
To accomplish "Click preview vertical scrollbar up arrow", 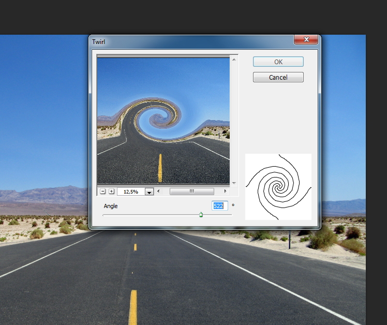I will click(x=234, y=60).
